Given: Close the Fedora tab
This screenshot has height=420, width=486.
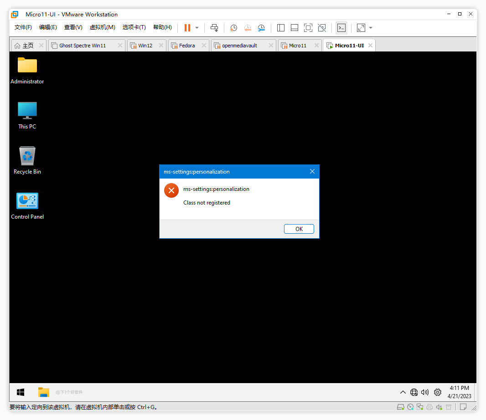Looking at the screenshot, I should pos(204,45).
